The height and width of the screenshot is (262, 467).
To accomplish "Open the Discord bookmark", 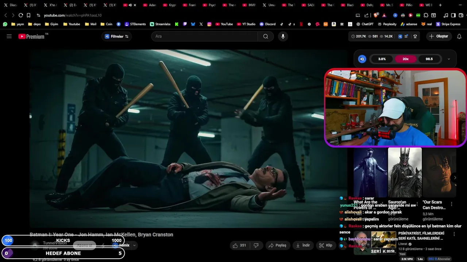I will (x=267, y=24).
